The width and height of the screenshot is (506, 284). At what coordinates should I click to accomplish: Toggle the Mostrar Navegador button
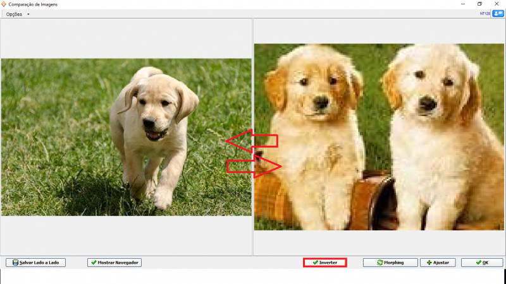pyautogui.click(x=114, y=263)
